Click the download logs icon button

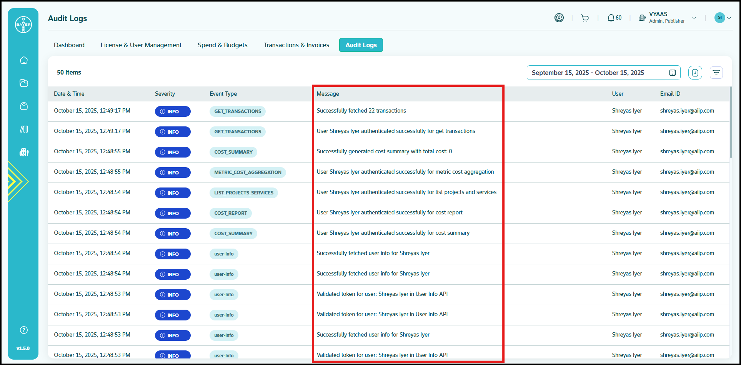click(x=695, y=73)
